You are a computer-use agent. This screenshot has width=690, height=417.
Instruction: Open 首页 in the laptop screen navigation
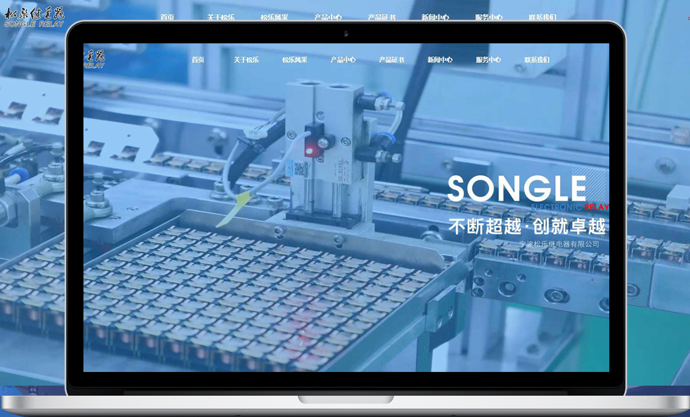(x=198, y=60)
